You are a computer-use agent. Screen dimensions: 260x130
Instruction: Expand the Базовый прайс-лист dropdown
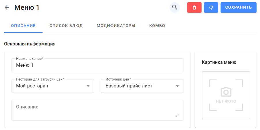(x=138, y=86)
